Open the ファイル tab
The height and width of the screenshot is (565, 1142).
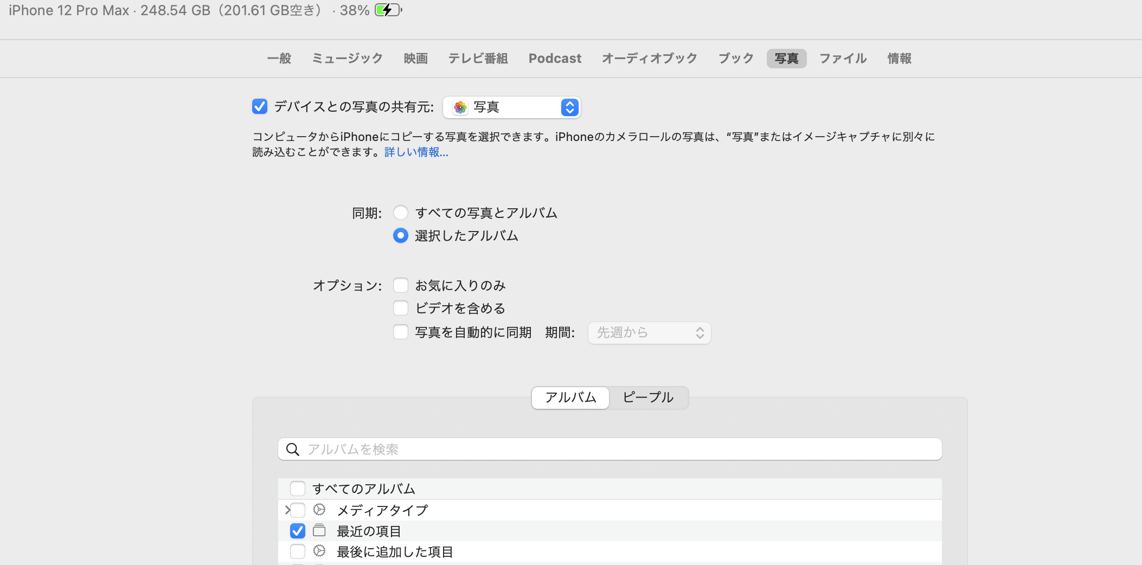pos(843,59)
